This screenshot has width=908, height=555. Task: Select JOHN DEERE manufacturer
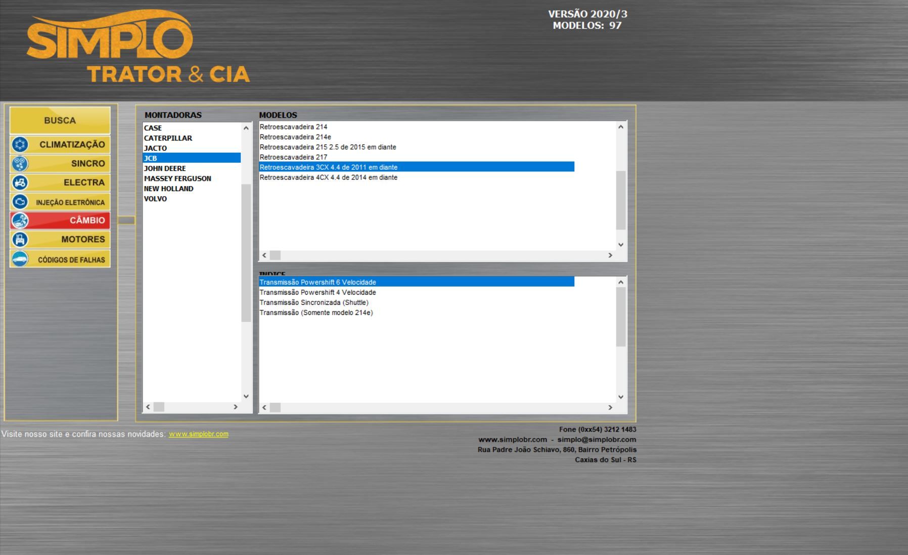point(165,168)
